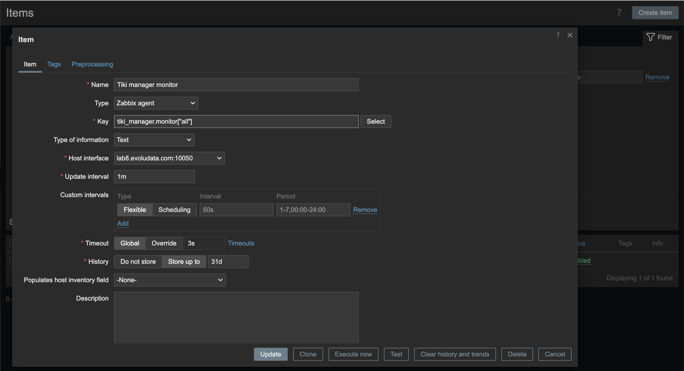Click the help question mark in Item dialog

pos(558,35)
